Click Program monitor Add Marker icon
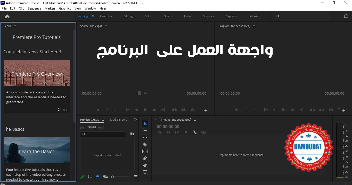 click(x=236, y=110)
